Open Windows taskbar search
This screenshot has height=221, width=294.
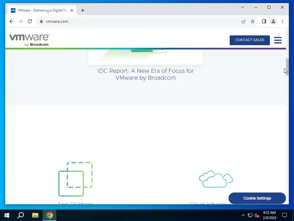click(x=21, y=215)
